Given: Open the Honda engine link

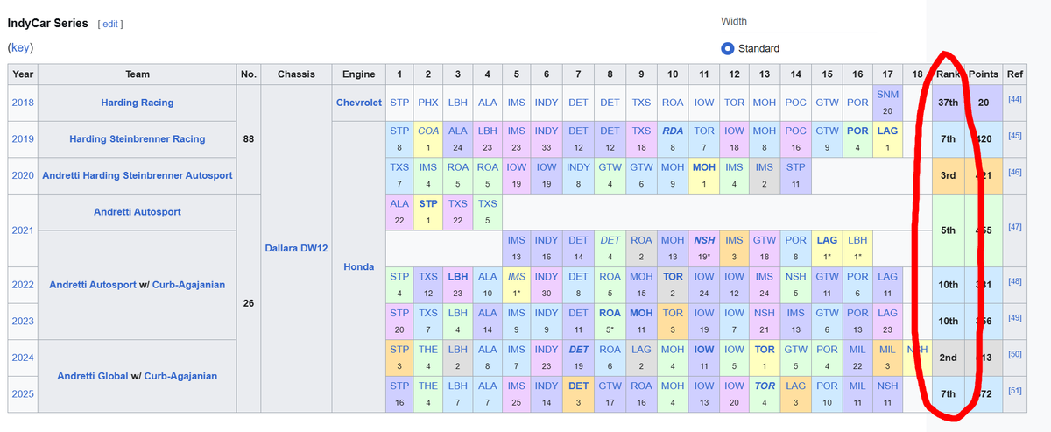Looking at the screenshot, I should [x=359, y=266].
